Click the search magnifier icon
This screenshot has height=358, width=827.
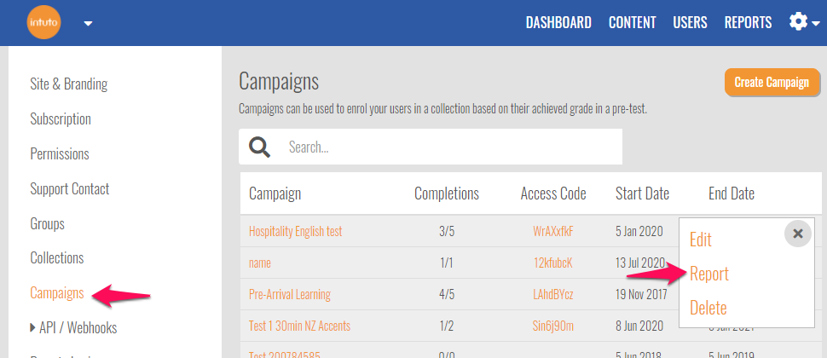pos(259,147)
